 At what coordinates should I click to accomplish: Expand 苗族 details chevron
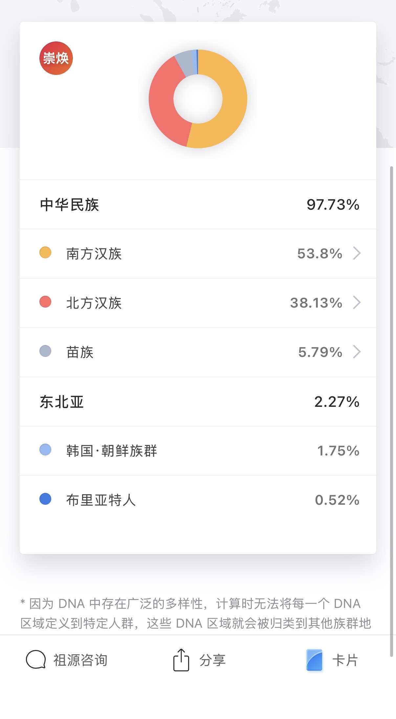[357, 352]
